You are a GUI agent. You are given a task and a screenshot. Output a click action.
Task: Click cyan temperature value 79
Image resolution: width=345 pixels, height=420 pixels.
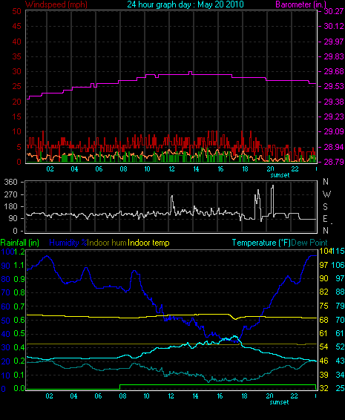point(340,306)
